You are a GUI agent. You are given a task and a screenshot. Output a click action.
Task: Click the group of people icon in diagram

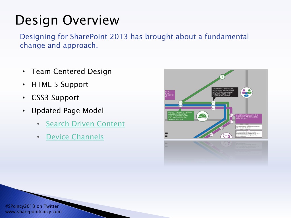point(246,93)
